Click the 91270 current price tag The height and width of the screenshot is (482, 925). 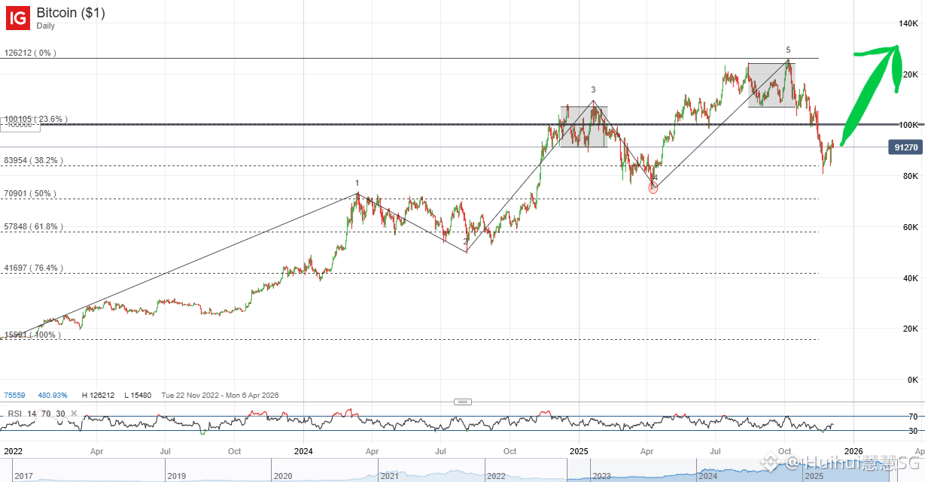pyautogui.click(x=905, y=147)
